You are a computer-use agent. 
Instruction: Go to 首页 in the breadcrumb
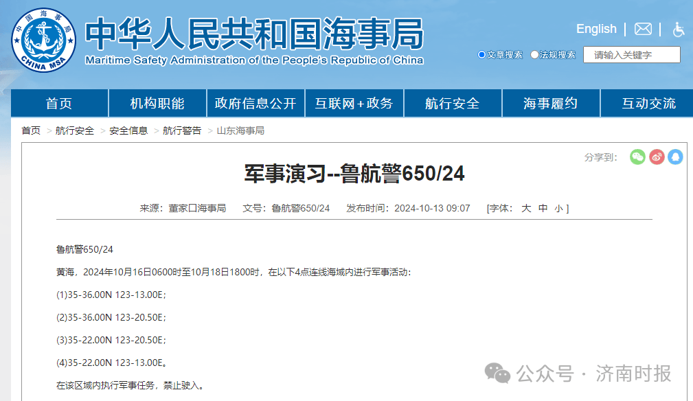click(31, 130)
